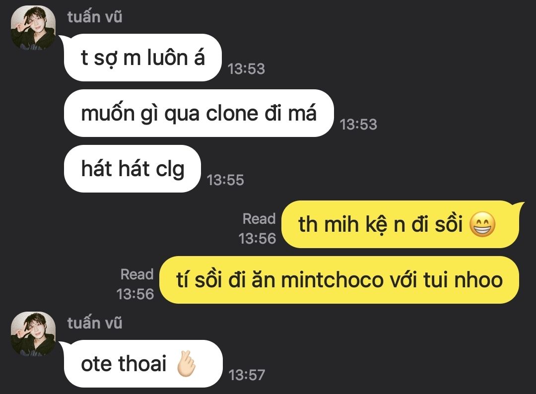Select the message bubble 't sợ m luôn á'
The image size is (536, 394).
point(142,58)
